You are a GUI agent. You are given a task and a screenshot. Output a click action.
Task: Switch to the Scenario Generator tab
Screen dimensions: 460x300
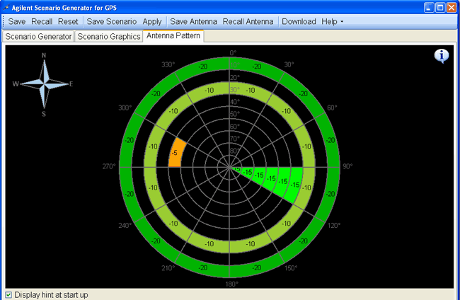(x=38, y=36)
